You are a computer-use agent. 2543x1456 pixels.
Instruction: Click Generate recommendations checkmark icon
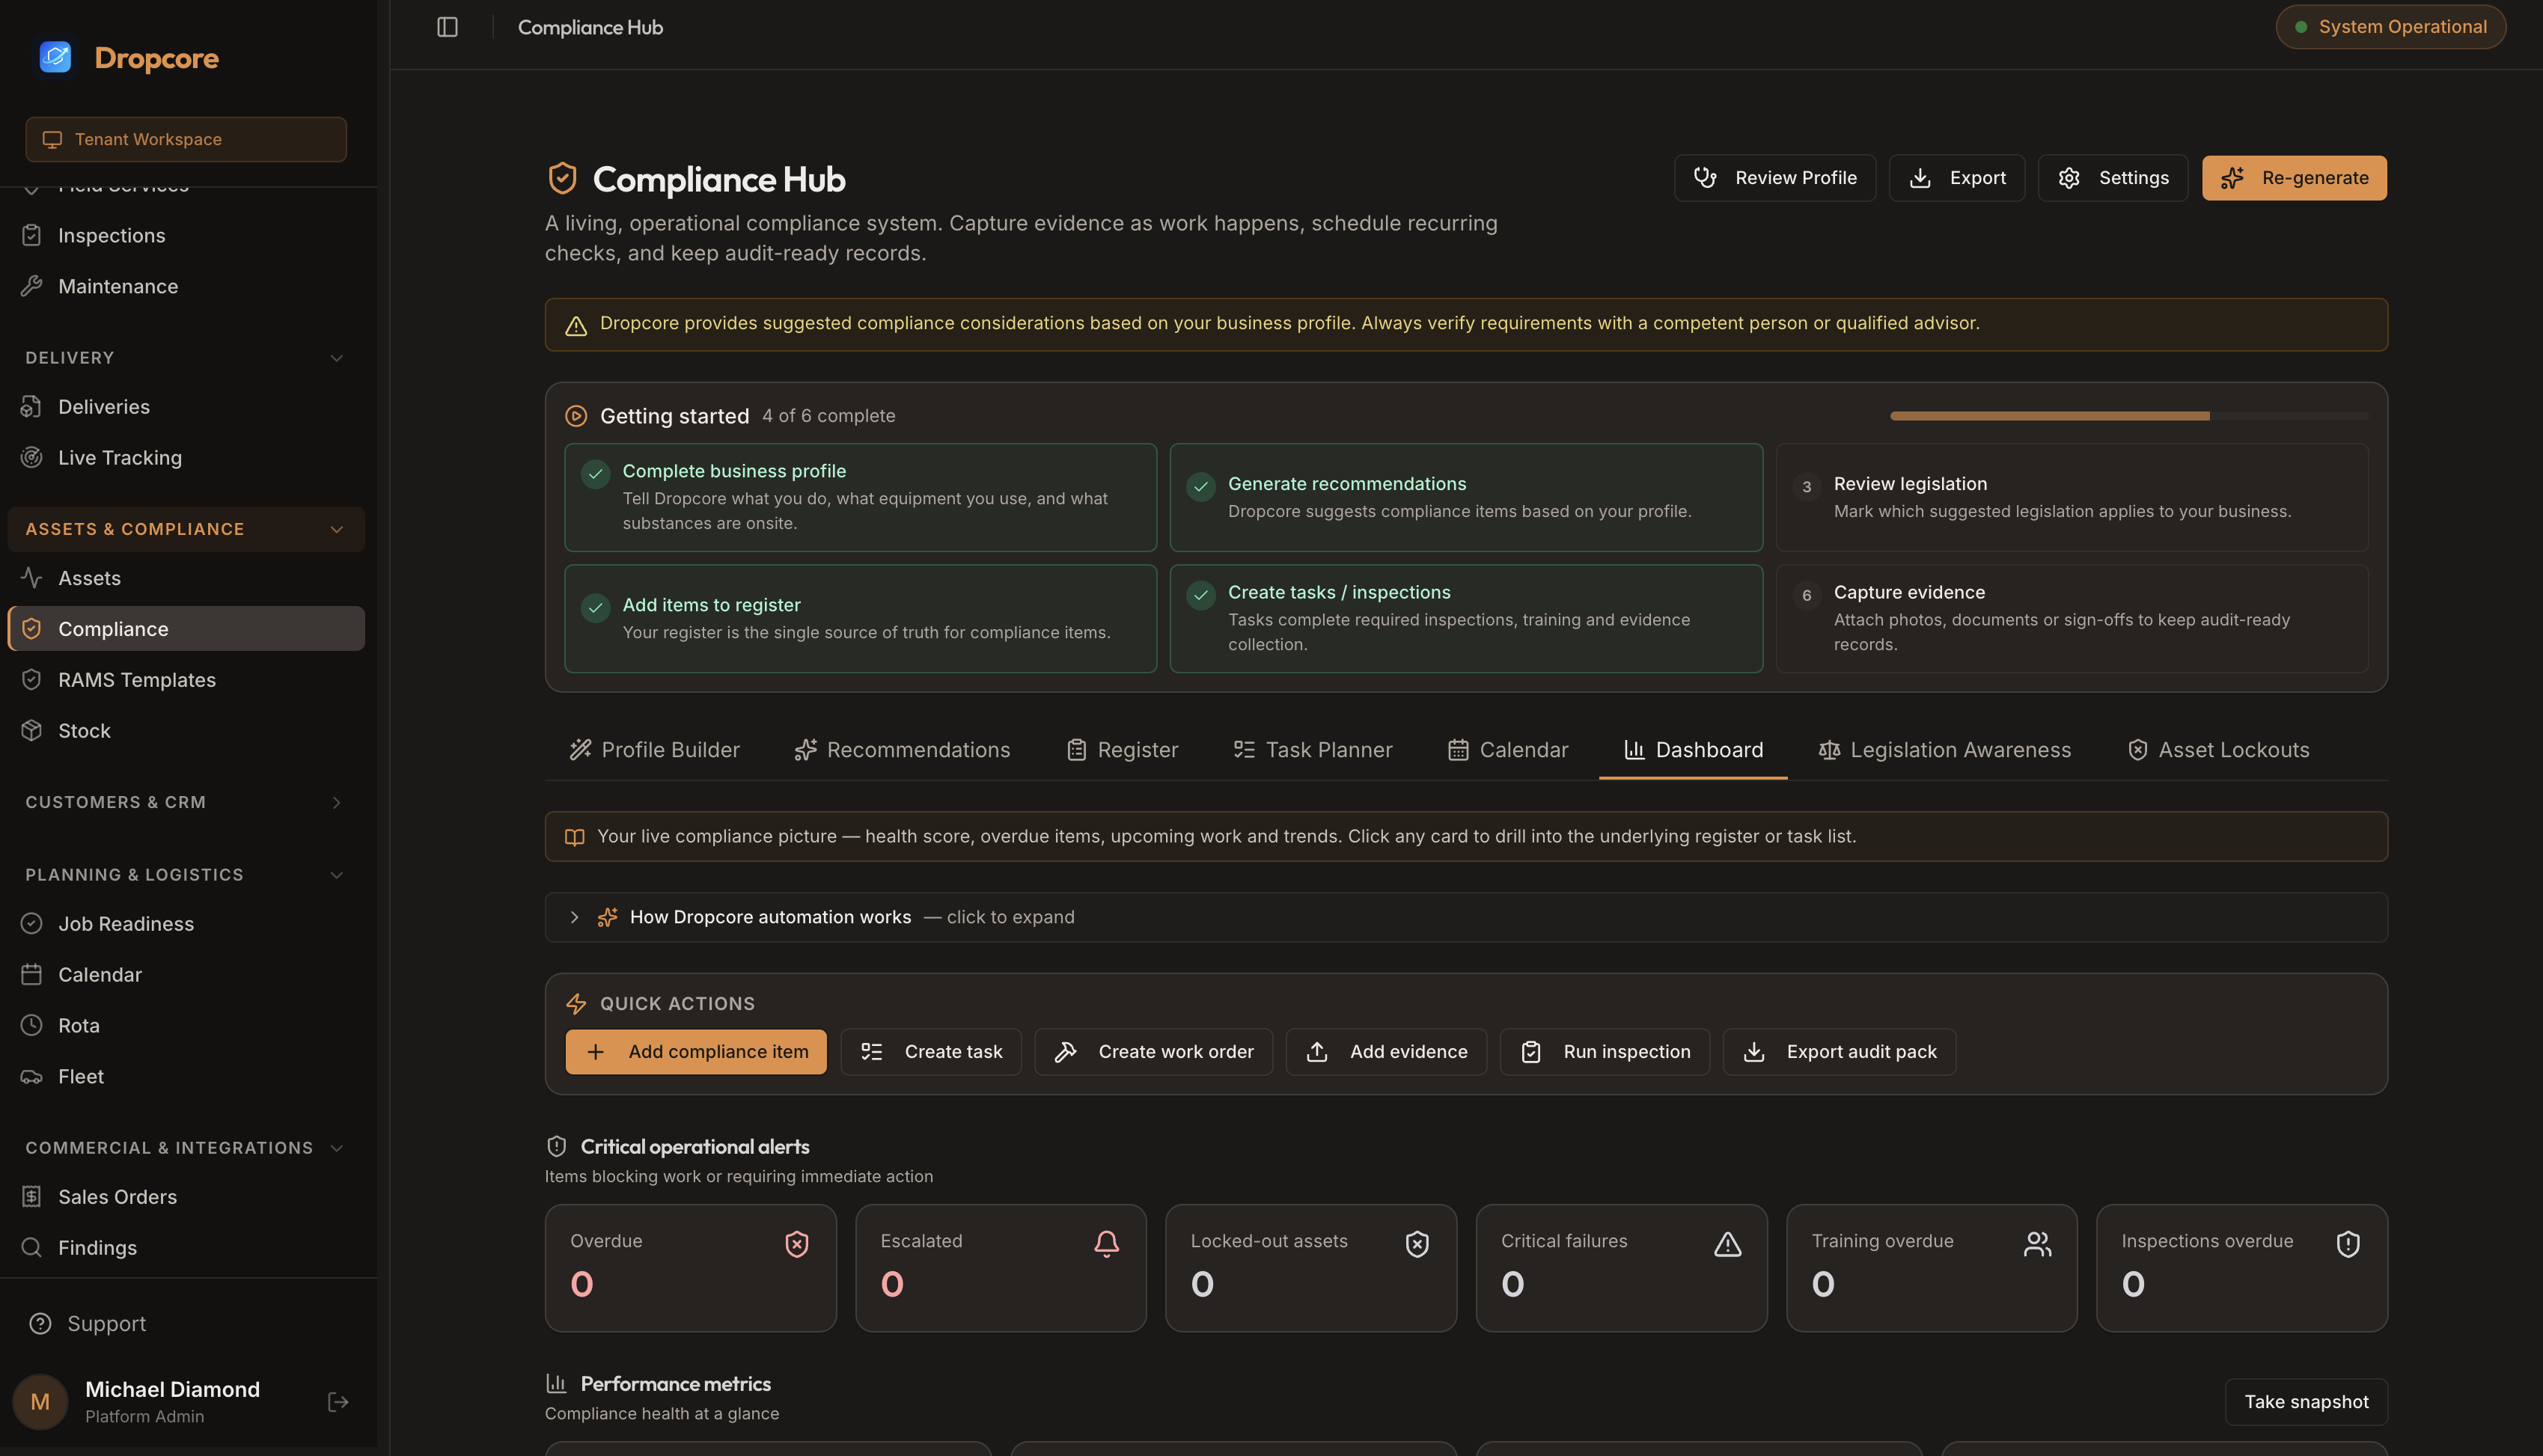1200,486
